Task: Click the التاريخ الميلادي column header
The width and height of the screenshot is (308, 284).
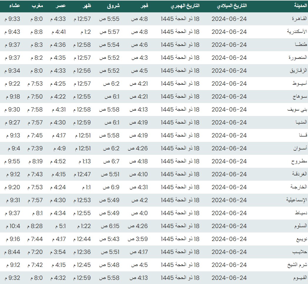Action: tap(232, 6)
